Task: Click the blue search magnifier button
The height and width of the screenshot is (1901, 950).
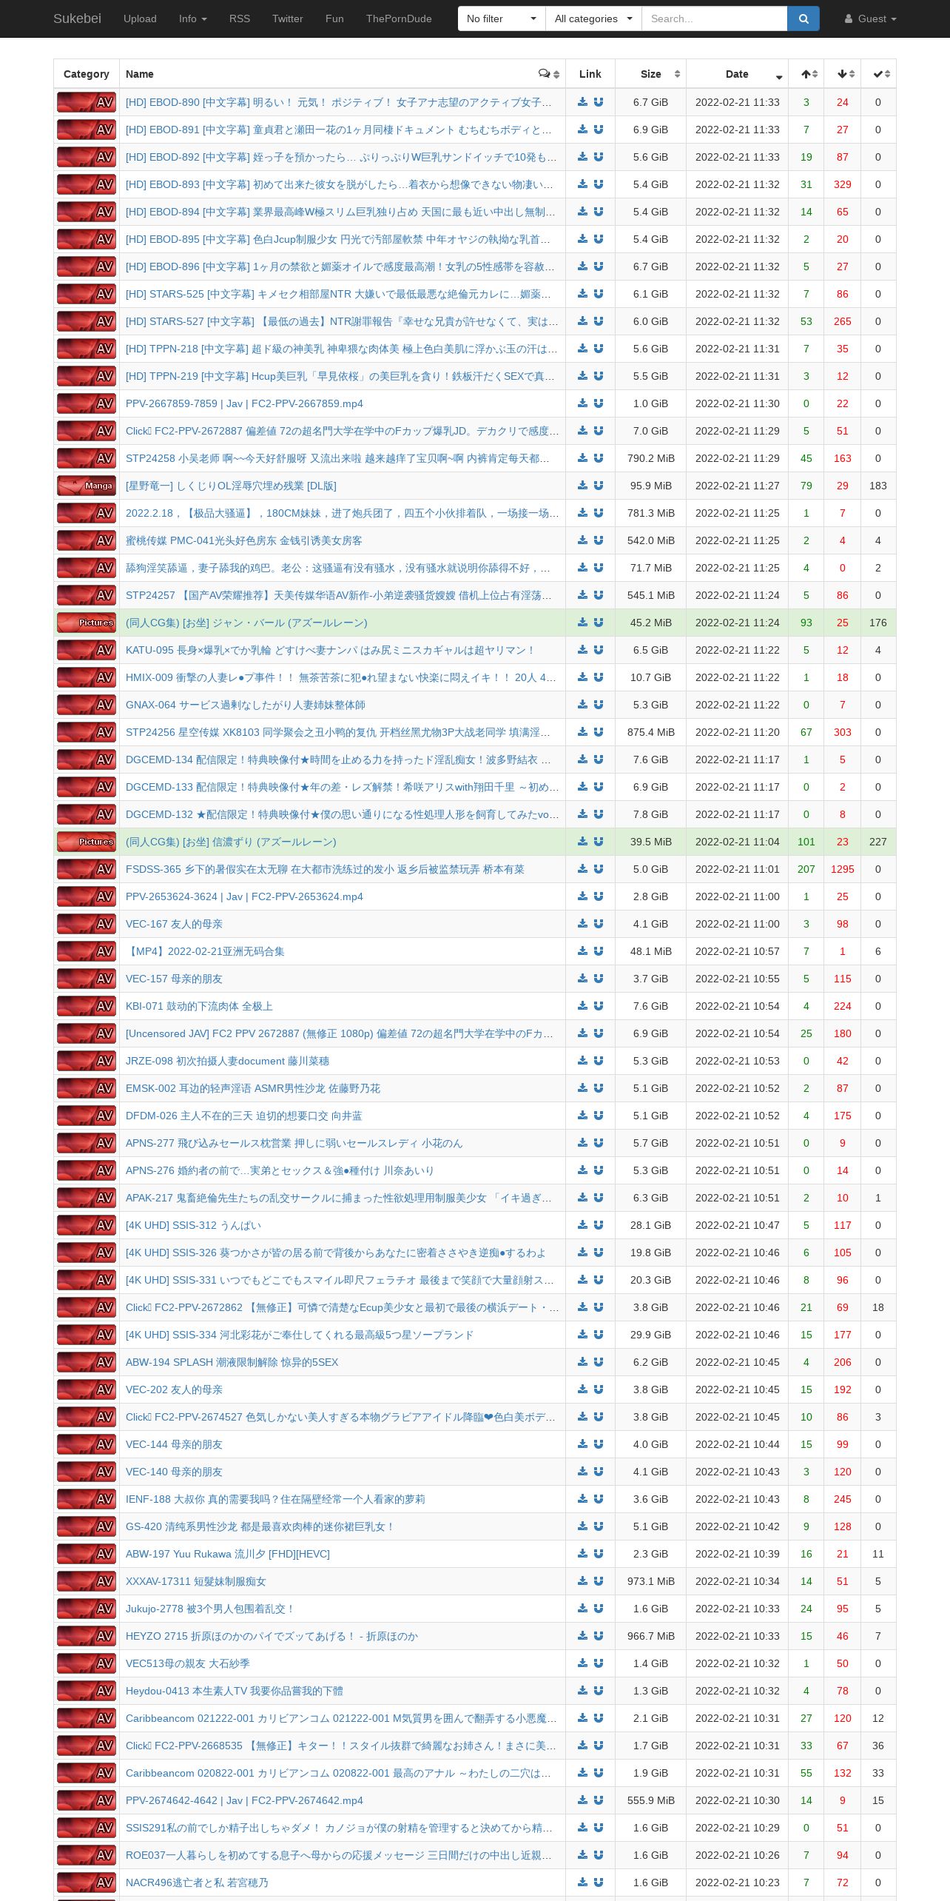Action: (x=804, y=19)
